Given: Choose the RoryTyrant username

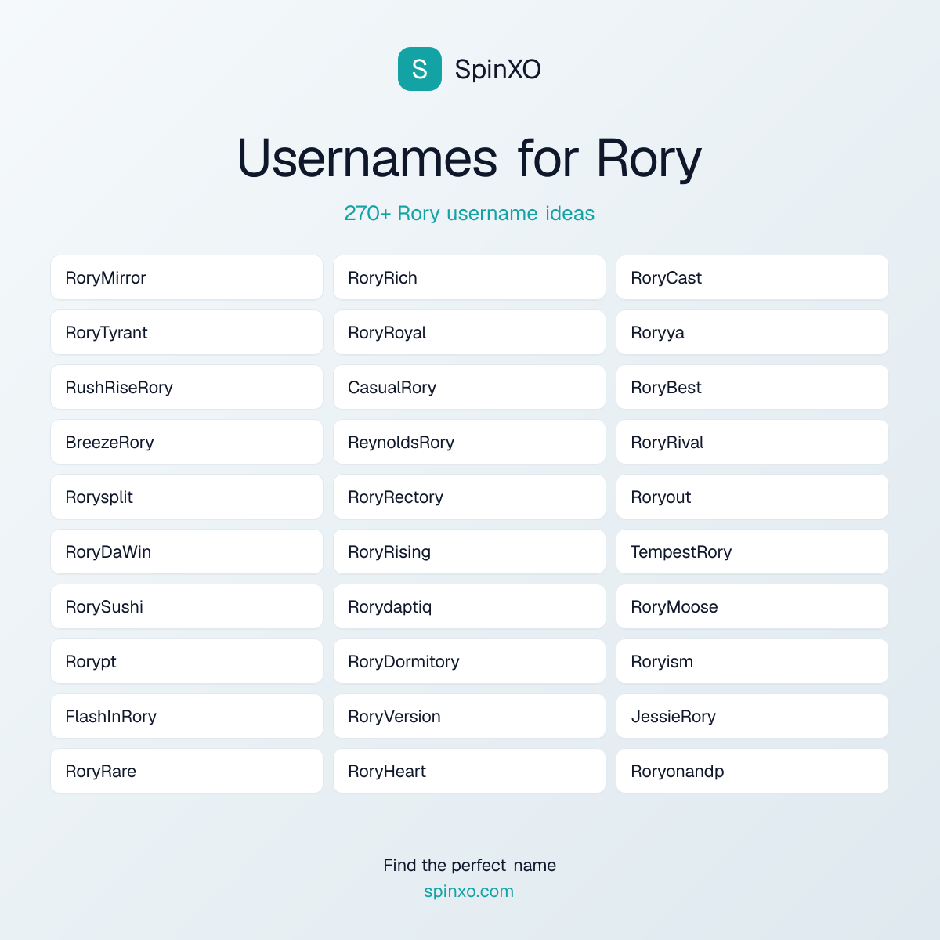Looking at the screenshot, I should [186, 332].
